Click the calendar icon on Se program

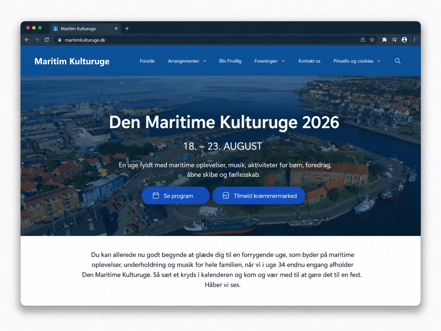click(x=156, y=196)
